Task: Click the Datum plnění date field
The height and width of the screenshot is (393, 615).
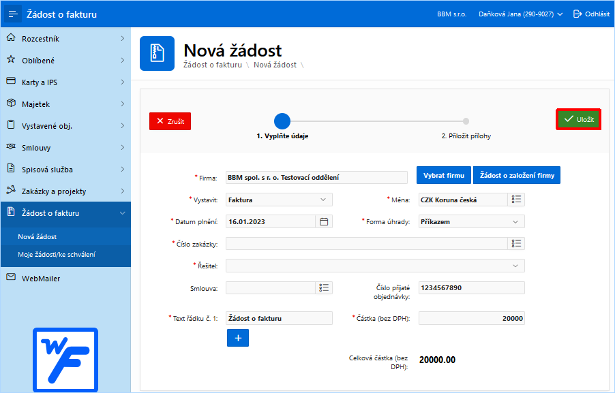Action: click(x=271, y=222)
